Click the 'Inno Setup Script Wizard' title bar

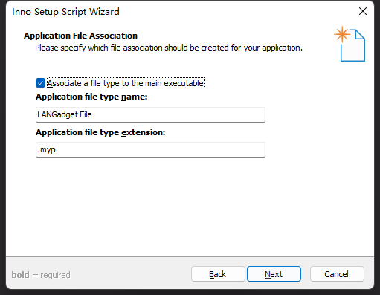[x=65, y=12]
